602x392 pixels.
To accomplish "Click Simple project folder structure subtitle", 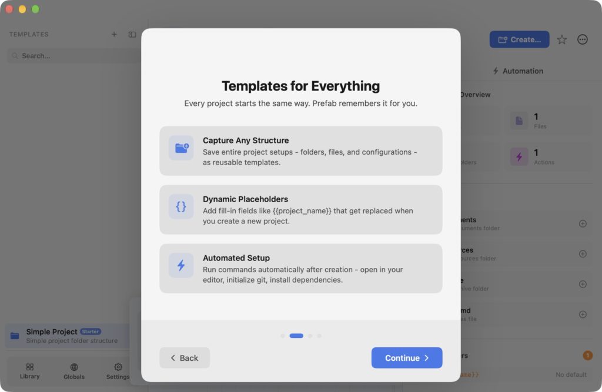I will (x=72, y=341).
